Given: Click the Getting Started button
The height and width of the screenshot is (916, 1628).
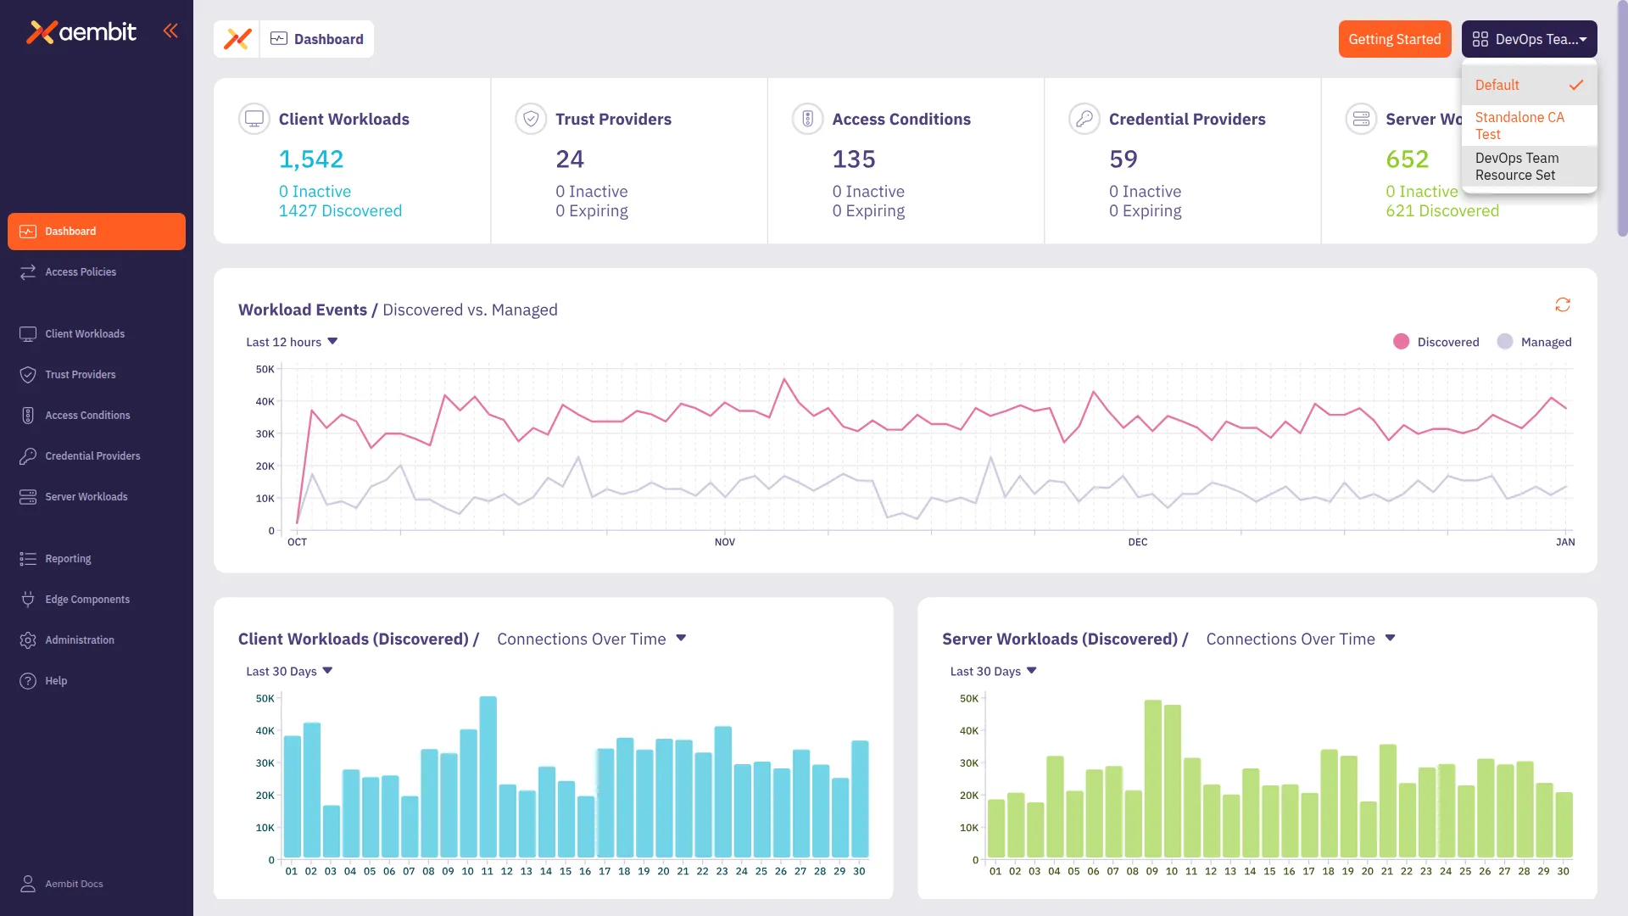Looking at the screenshot, I should (x=1395, y=39).
